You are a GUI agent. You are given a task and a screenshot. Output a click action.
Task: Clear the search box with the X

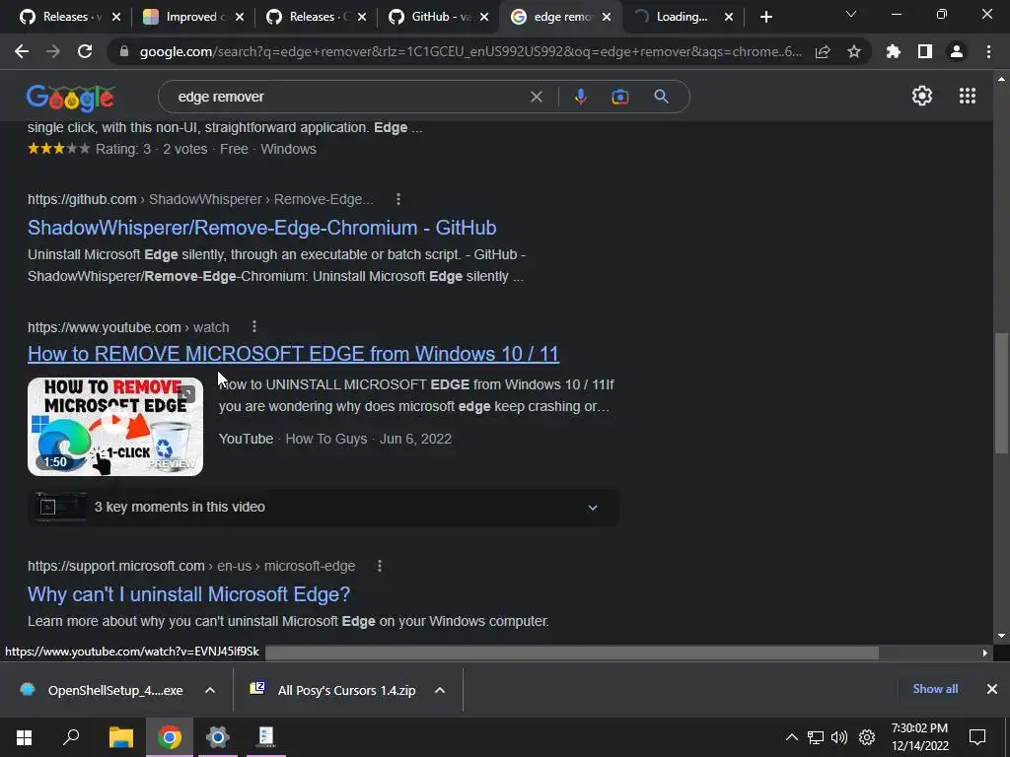pos(537,97)
